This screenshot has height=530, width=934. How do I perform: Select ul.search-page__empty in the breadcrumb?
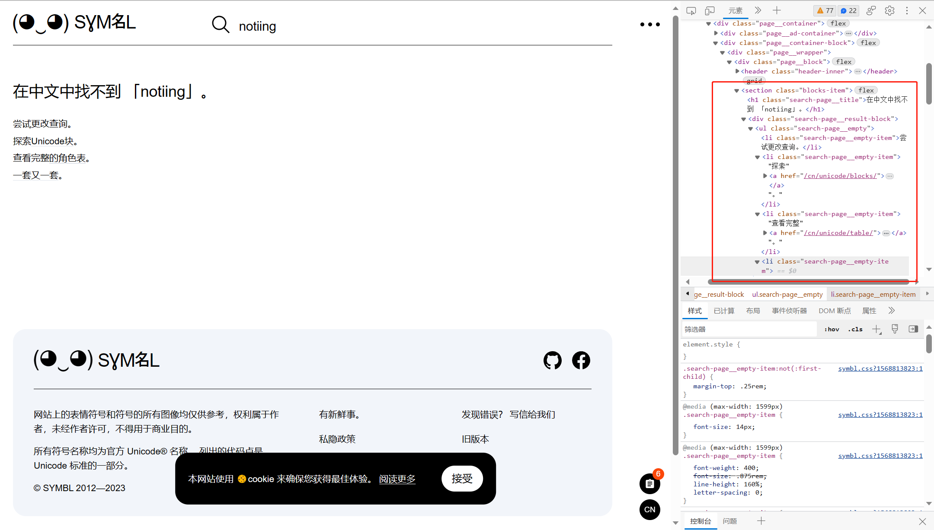[787, 294]
